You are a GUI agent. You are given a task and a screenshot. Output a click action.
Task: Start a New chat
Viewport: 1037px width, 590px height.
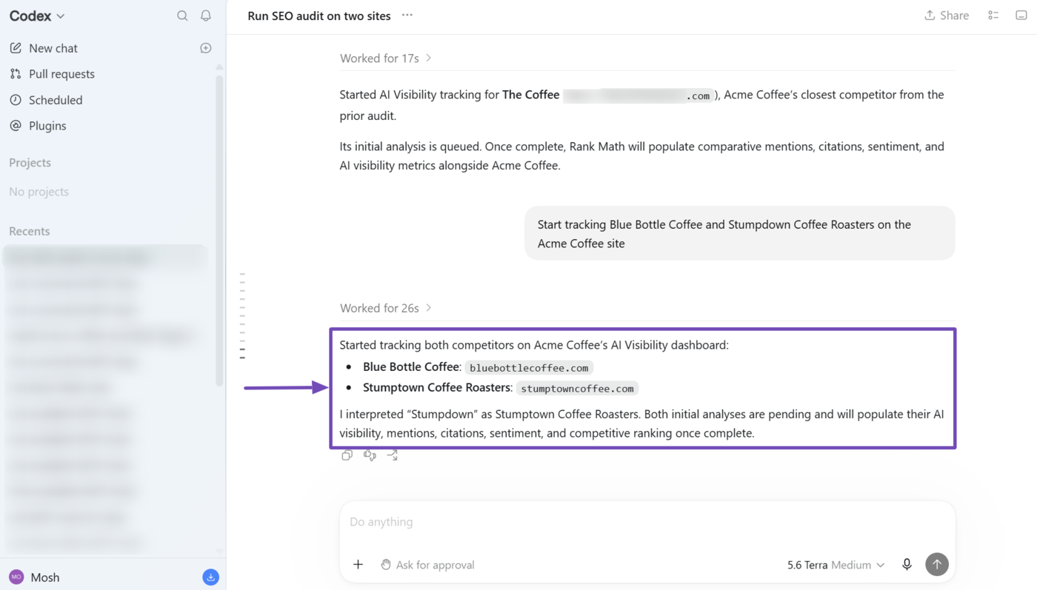(x=53, y=48)
